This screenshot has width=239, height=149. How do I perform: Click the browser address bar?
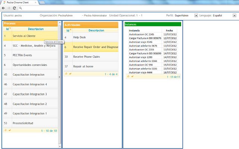click(x=128, y=8)
